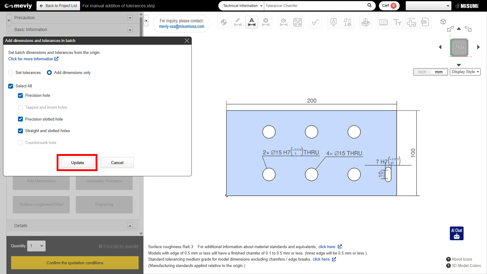Click the isometric cube view icon

[443, 22]
